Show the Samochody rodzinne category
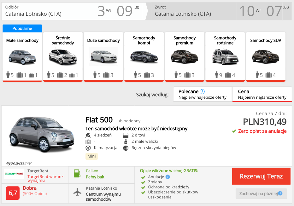The image size is (294, 206). point(225,57)
